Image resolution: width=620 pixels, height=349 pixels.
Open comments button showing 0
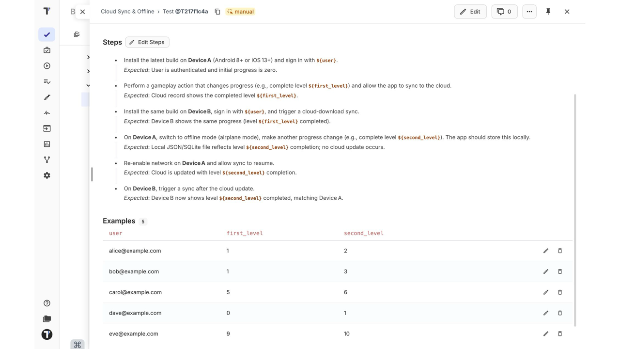pyautogui.click(x=504, y=12)
